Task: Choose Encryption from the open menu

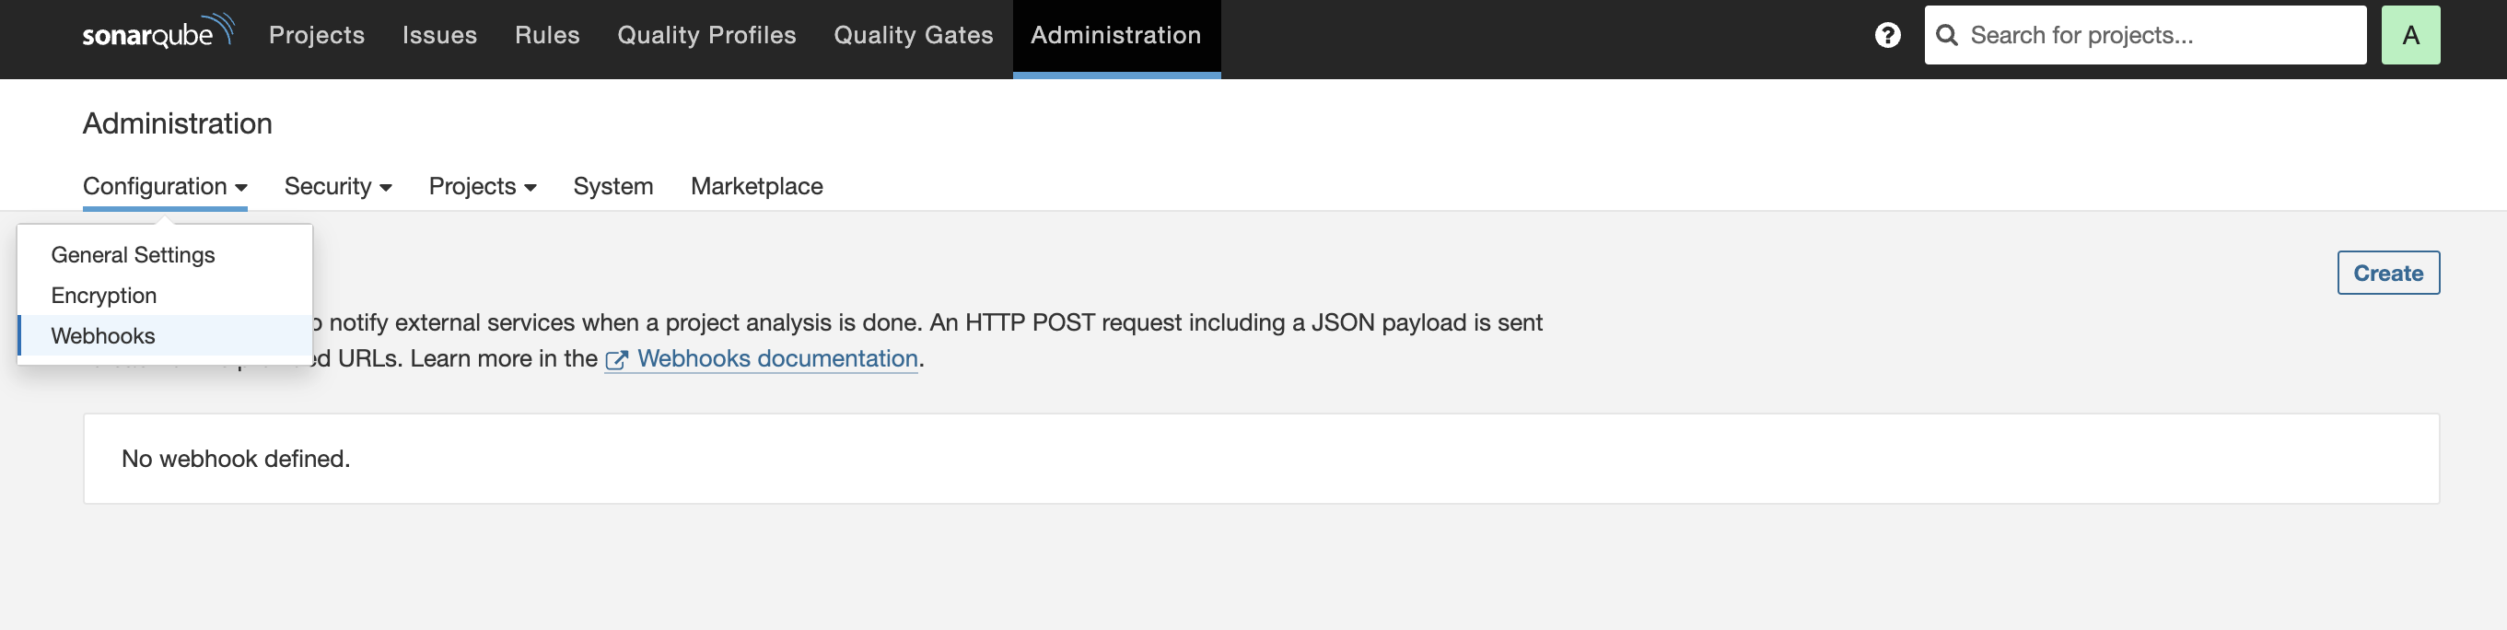Action: [103, 295]
